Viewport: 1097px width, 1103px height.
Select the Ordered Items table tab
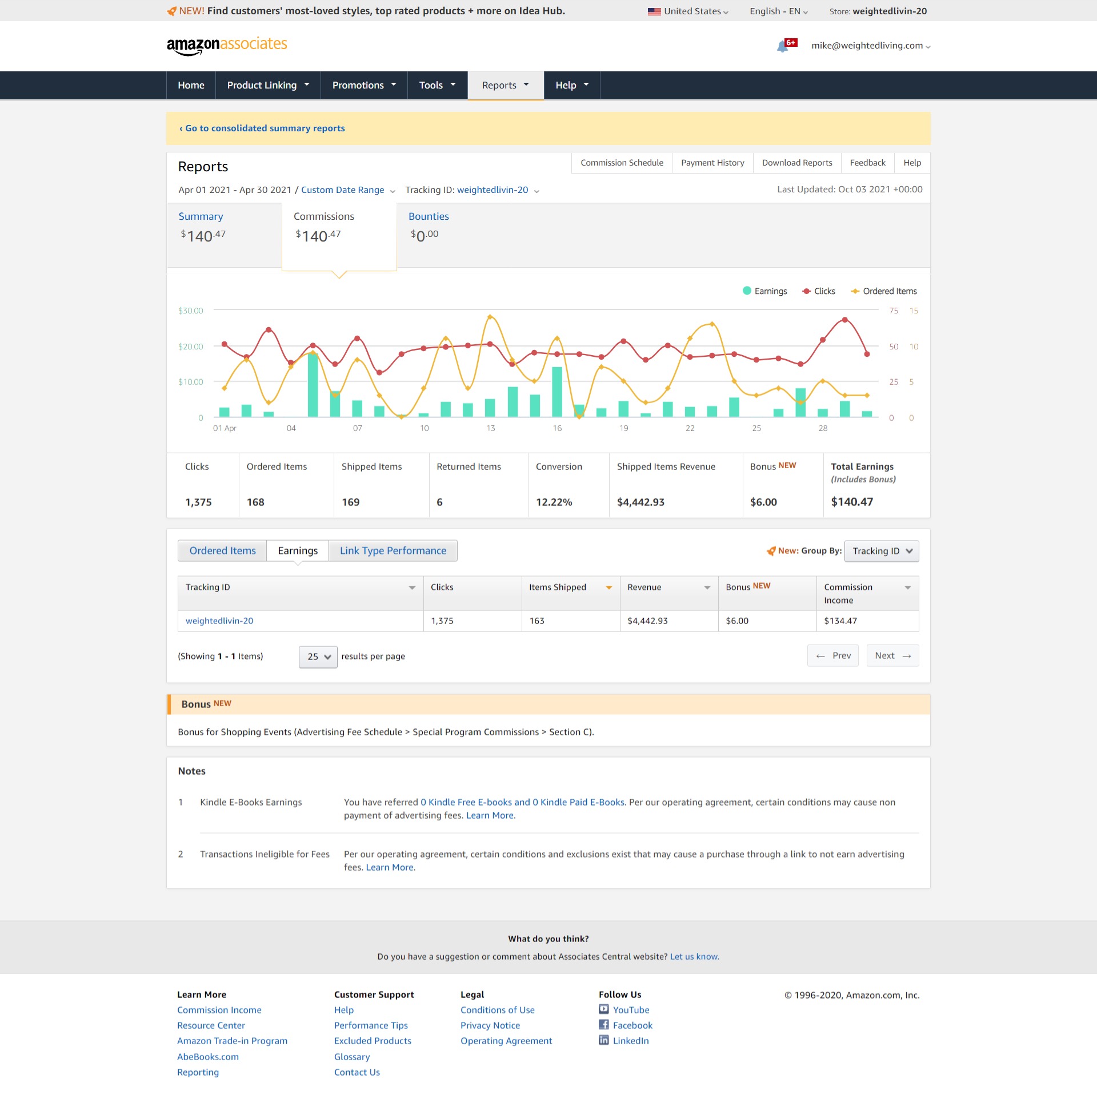pyautogui.click(x=222, y=551)
